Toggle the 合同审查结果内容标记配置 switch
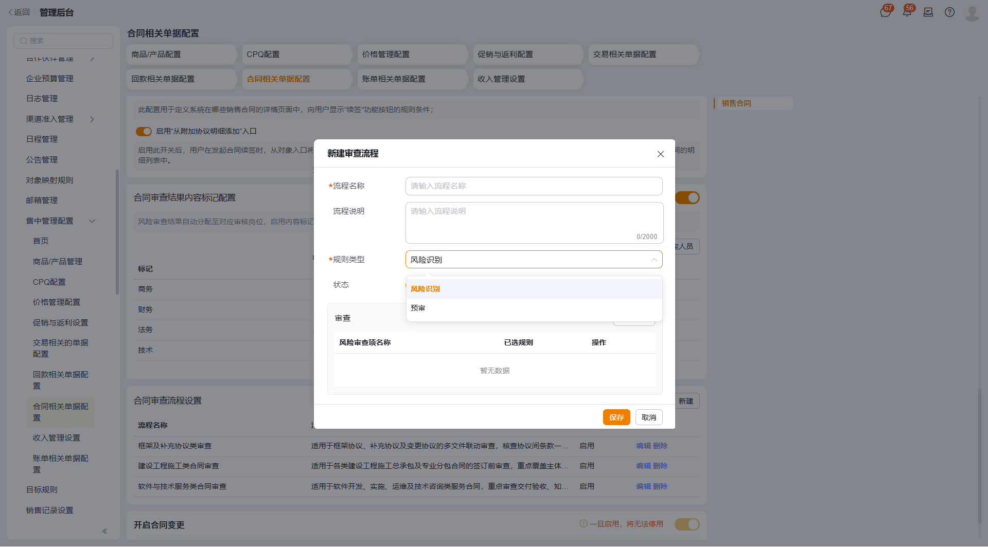Screen dimensions: 988x547 [x=687, y=197]
